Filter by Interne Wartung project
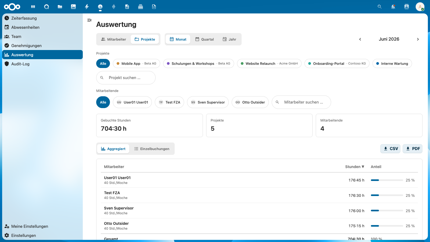The image size is (430, 242). (392, 63)
